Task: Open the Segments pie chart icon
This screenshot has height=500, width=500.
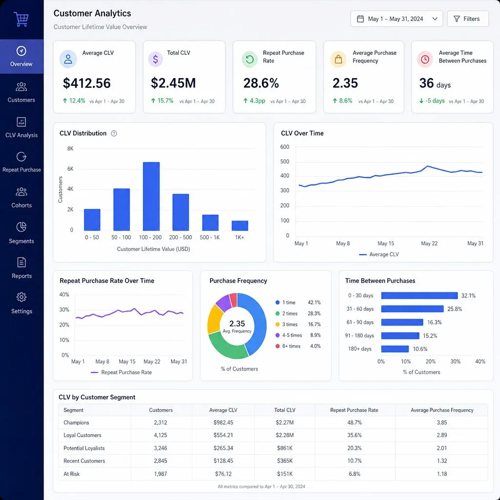Action: (21, 227)
